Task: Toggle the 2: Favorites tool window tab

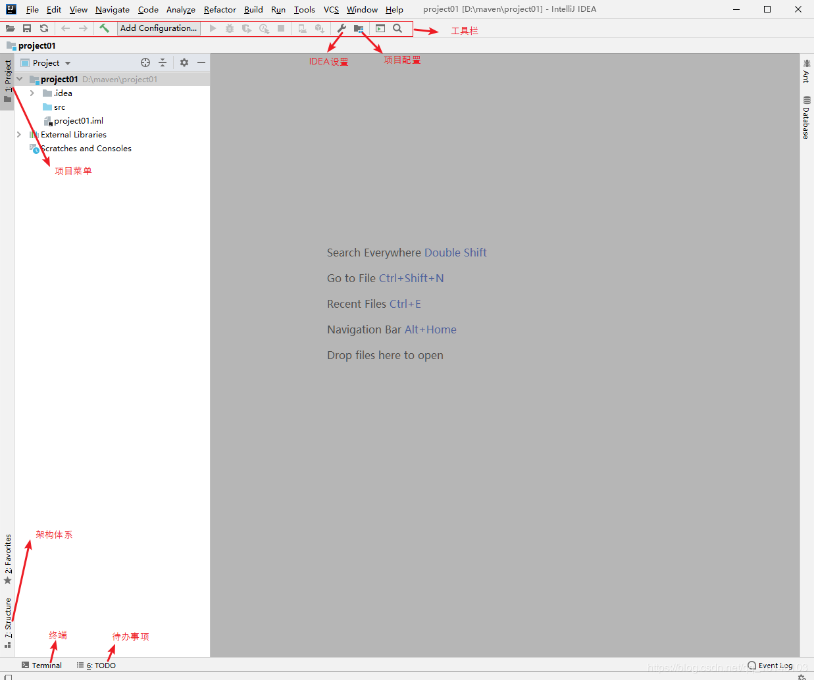Action: pos(7,559)
